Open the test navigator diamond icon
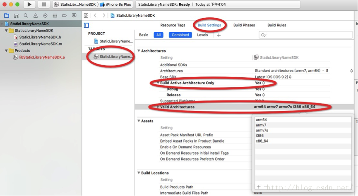 point(45,16)
